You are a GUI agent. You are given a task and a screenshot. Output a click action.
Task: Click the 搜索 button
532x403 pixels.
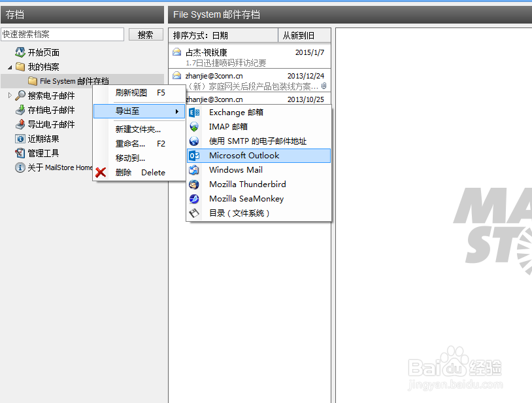146,35
